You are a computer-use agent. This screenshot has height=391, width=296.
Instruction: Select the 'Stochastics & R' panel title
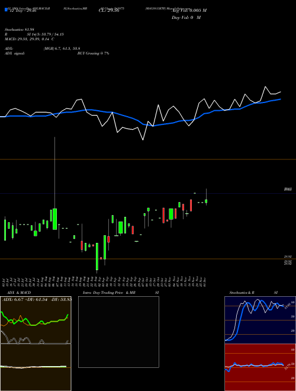[x=242, y=293]
